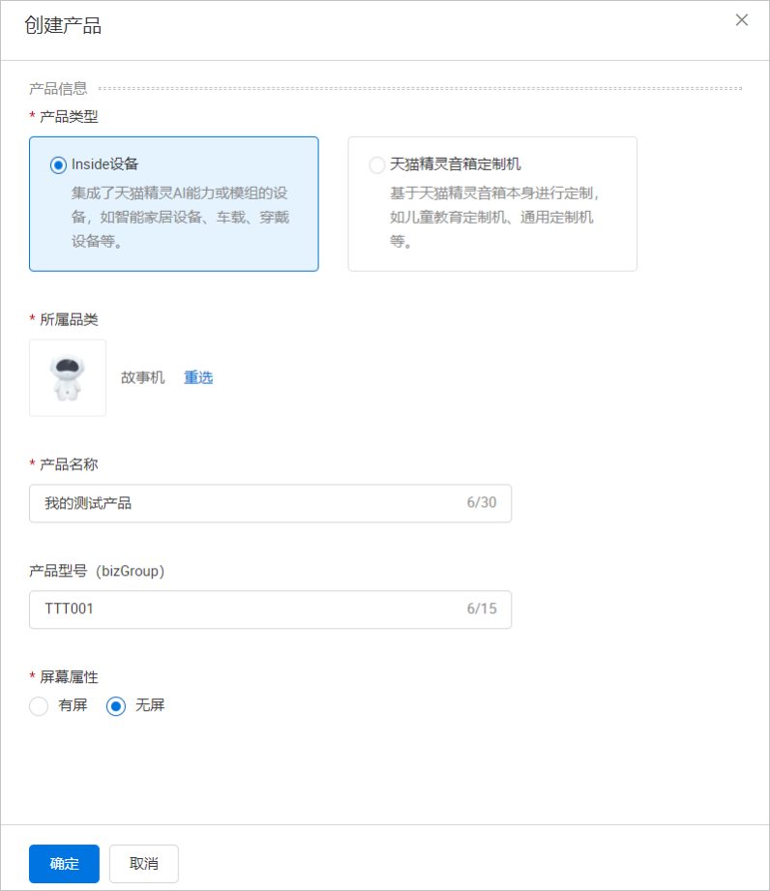Click the 产品类型 field label
The width and height of the screenshot is (770, 891).
(69, 117)
